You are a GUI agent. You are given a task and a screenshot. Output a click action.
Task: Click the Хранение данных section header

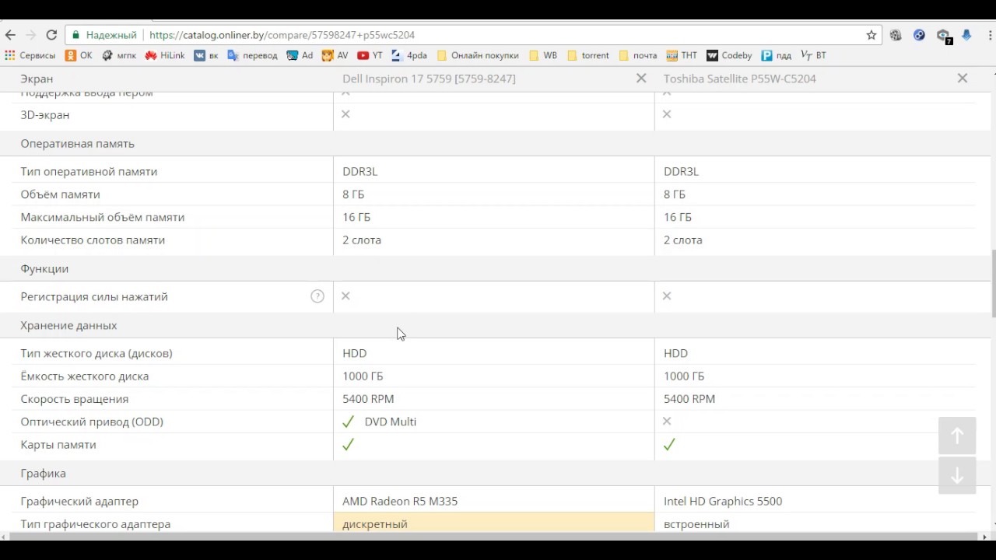[68, 326]
